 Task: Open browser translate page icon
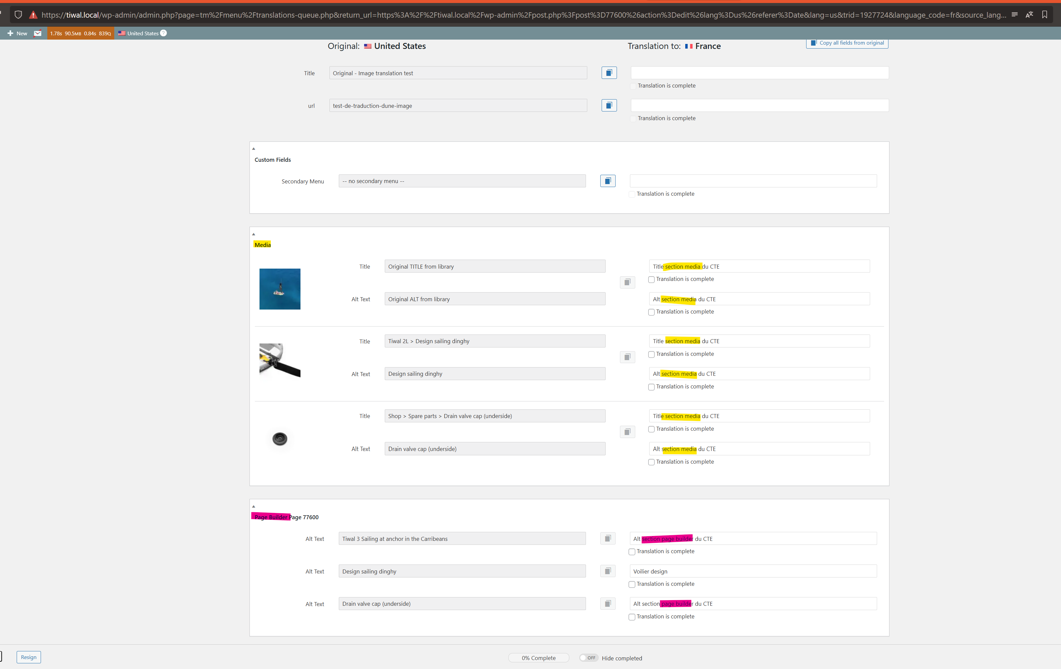click(1029, 15)
